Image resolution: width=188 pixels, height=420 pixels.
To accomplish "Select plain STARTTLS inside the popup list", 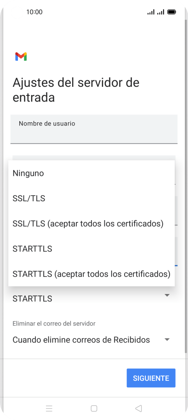I will 91,249.
